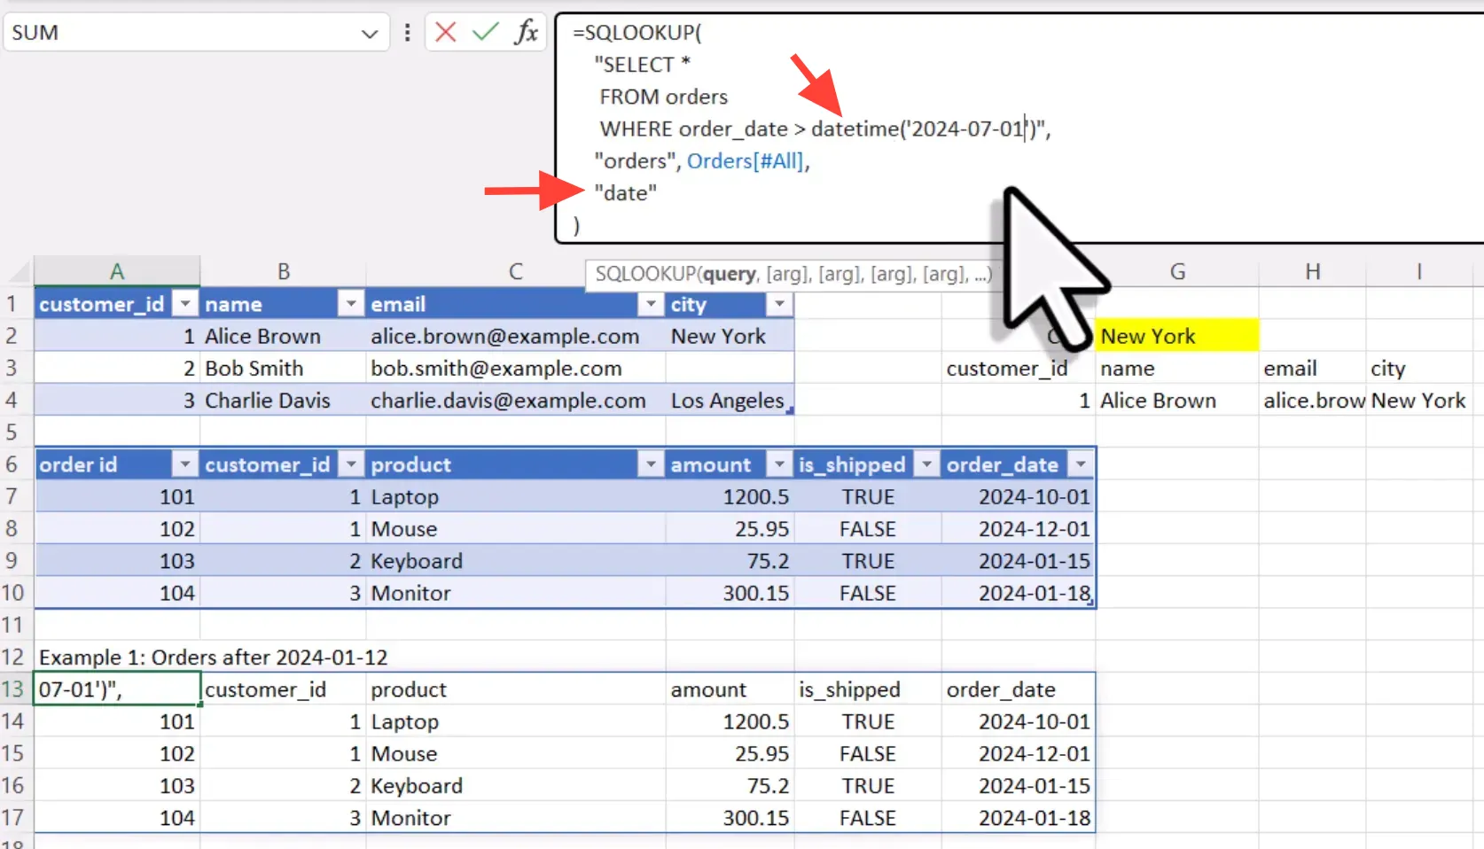Open the three-dot options beside the Name Box

point(407,32)
